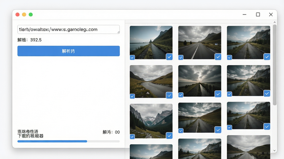Toggle large checkmark on dramatic clouds causeway photo
The image size is (284, 159).
tap(218, 94)
